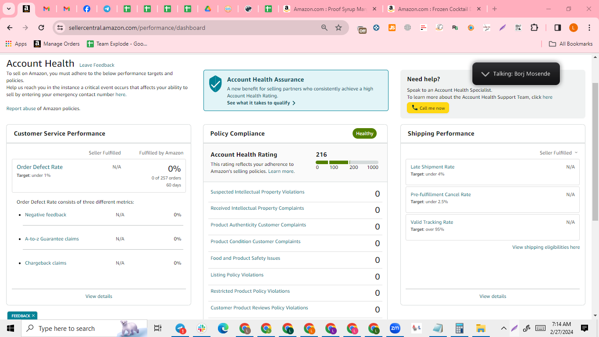Open Order Defect Rate details
Image resolution: width=599 pixels, height=337 pixels.
pos(39,167)
